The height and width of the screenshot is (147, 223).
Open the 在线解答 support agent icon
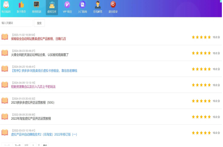(98, 4)
